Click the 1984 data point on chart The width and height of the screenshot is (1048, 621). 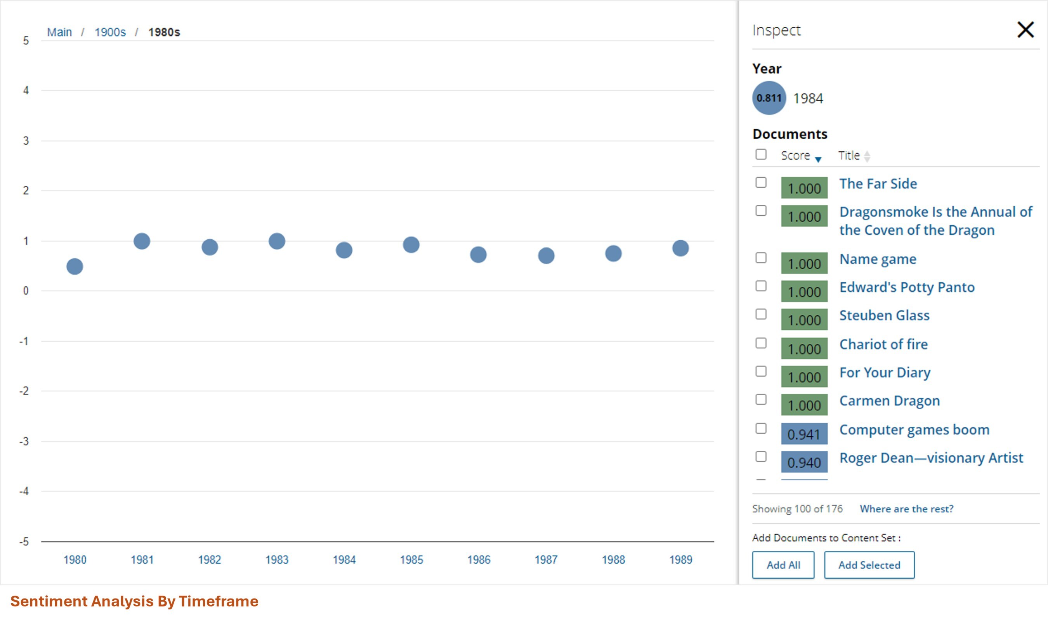coord(344,250)
